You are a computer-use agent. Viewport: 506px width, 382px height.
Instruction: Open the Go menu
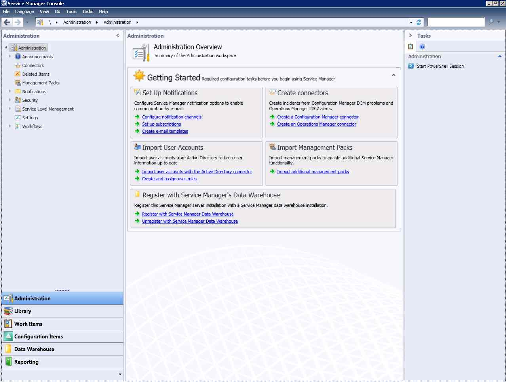coord(58,11)
